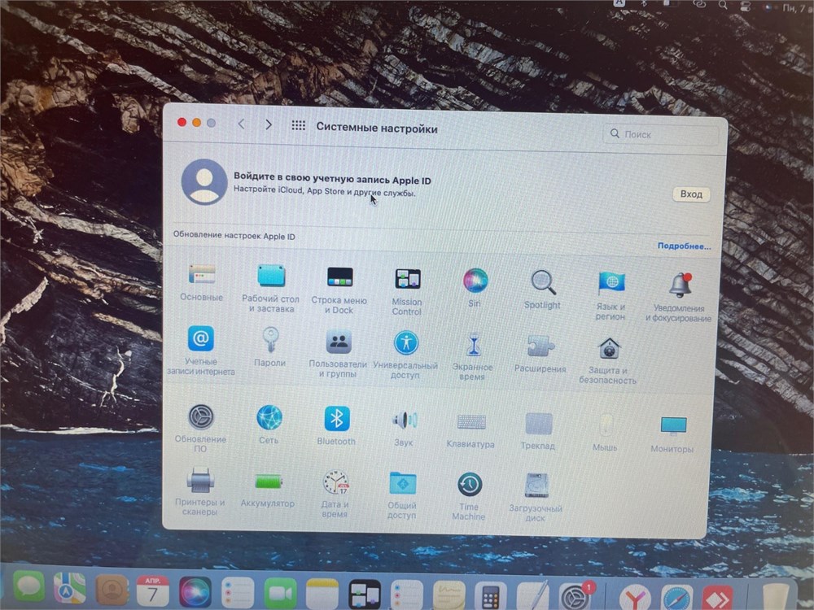
Task: Open Calculator from the Dock
Action: pos(491,596)
